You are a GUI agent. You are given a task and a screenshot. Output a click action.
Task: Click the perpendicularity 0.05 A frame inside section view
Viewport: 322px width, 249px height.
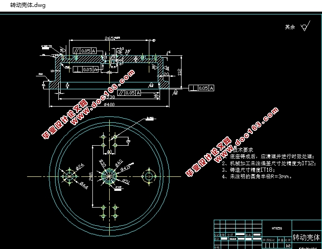pos(86,69)
